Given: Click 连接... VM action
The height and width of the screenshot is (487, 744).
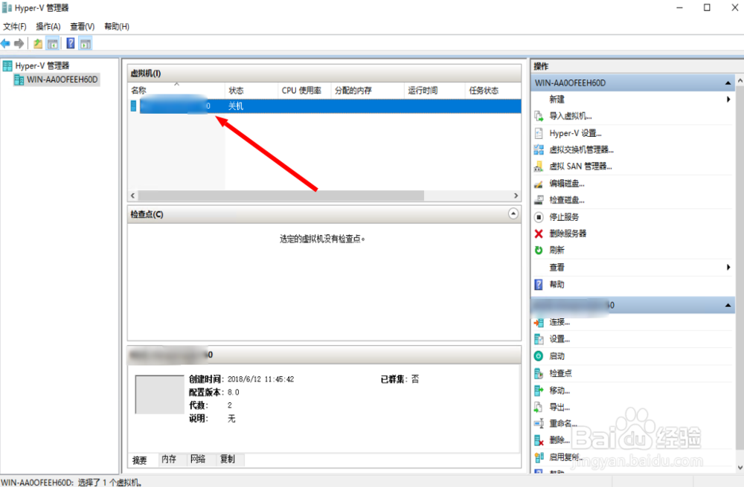Looking at the screenshot, I should (560, 323).
